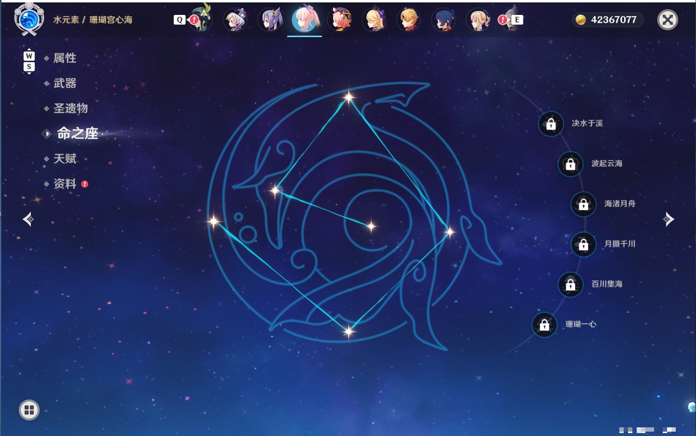Click the Hydro element emblem icon
696x436 pixels.
coord(29,19)
